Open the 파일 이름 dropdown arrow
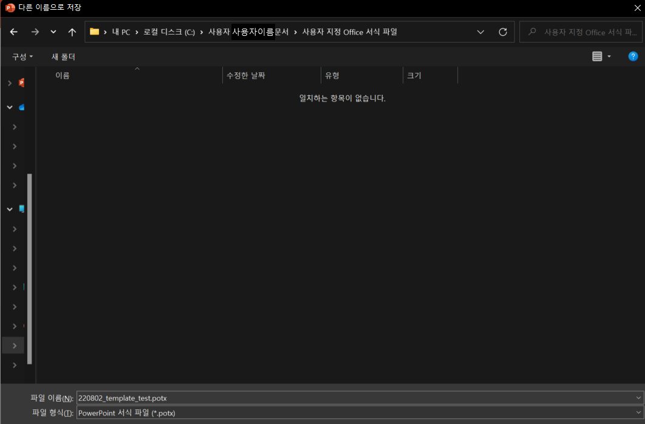 click(638, 398)
